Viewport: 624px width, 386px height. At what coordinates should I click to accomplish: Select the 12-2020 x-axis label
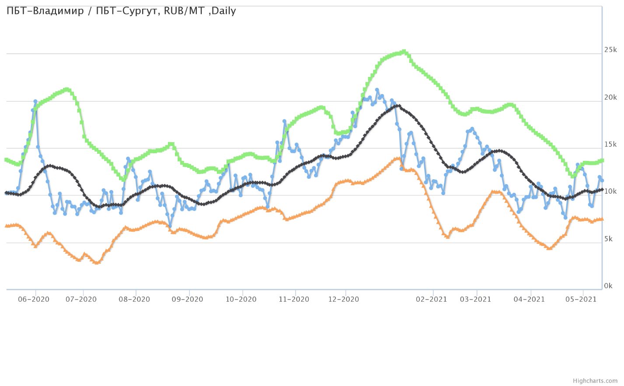[344, 299]
